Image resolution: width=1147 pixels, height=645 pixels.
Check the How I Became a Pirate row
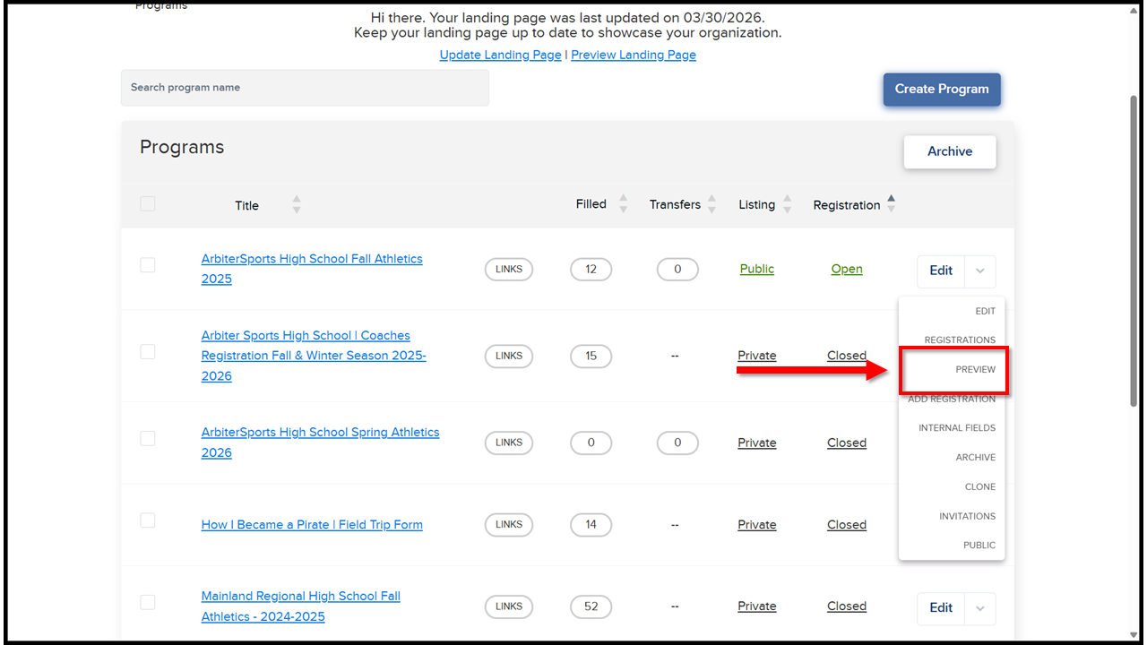tap(148, 520)
